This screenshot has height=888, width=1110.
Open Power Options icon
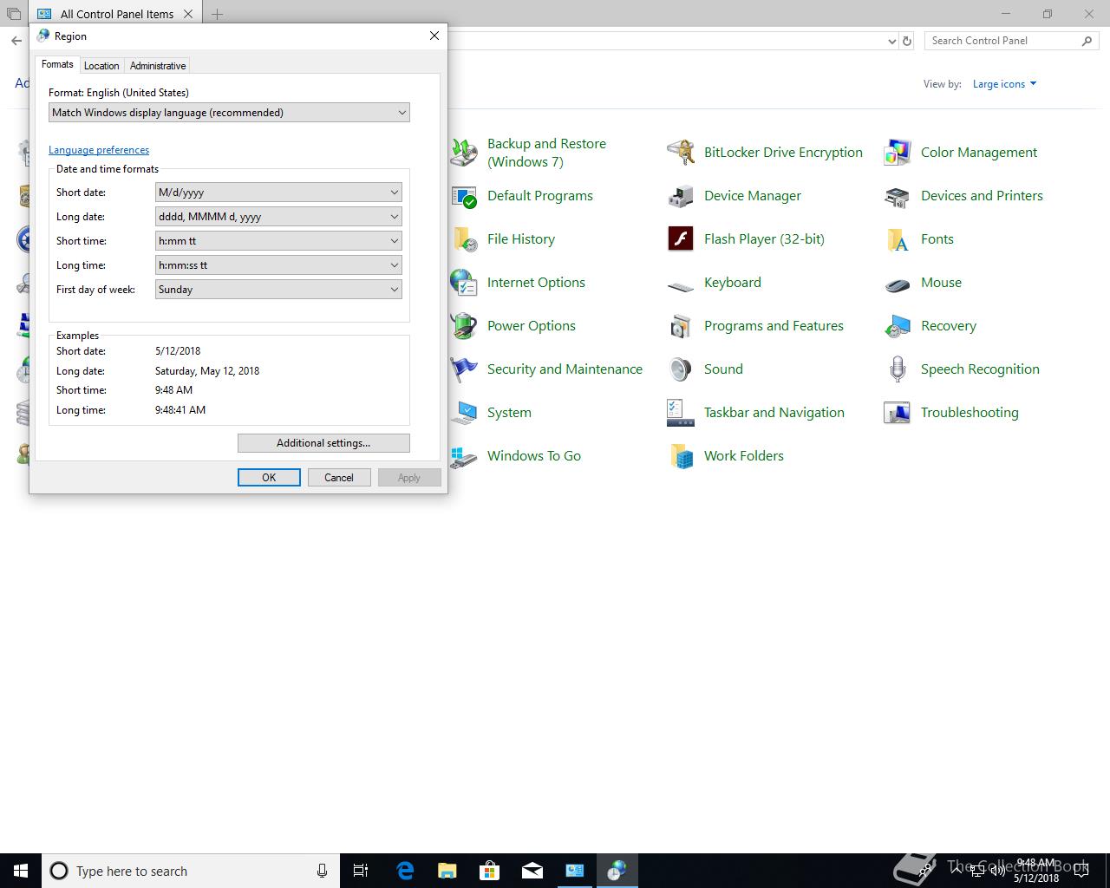[464, 326]
